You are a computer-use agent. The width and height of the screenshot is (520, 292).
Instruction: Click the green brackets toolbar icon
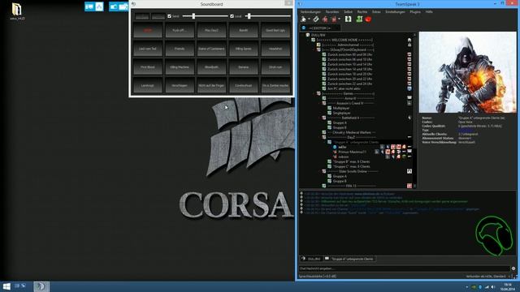tap(359, 19)
